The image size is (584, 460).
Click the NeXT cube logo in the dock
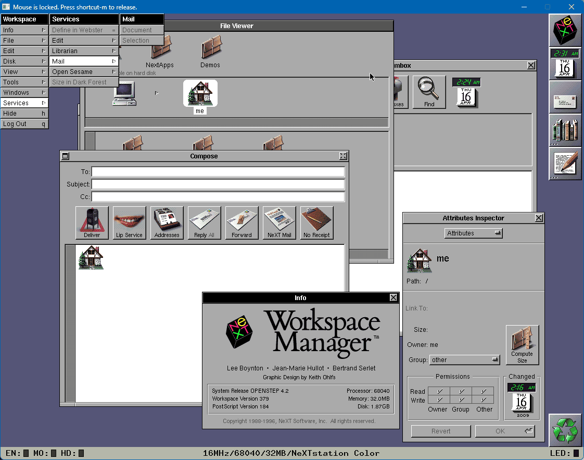pyautogui.click(x=565, y=31)
